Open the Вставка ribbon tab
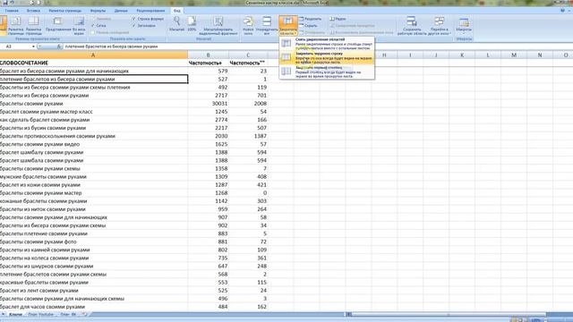This screenshot has height=322, width=573. pos(33,11)
